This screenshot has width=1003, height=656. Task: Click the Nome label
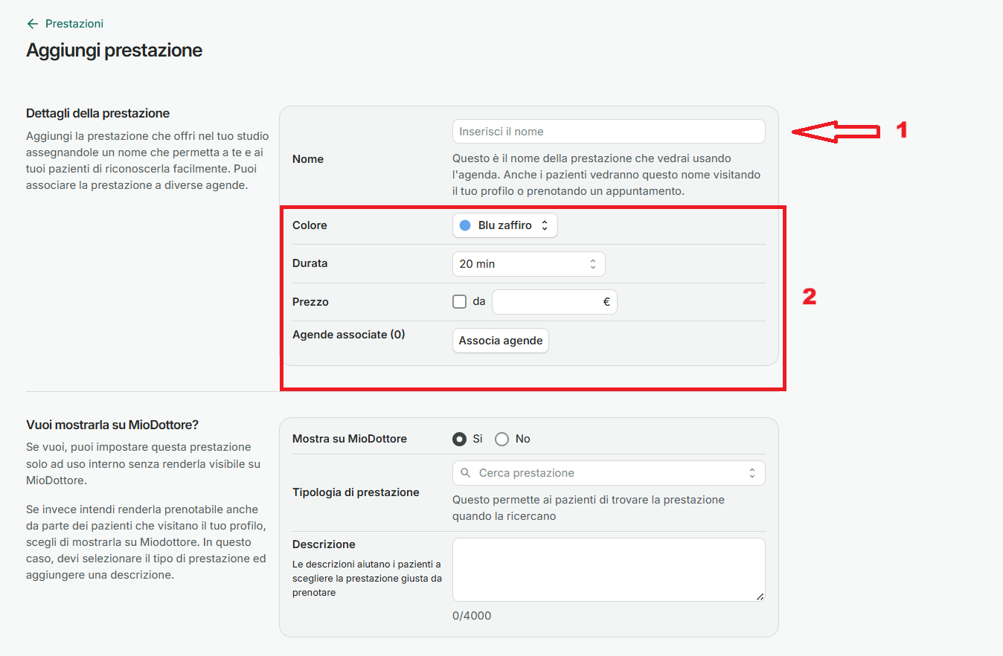tap(308, 159)
